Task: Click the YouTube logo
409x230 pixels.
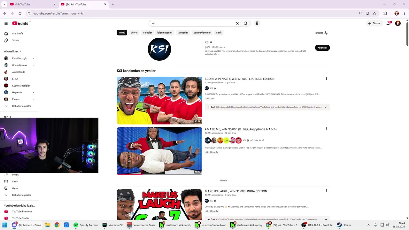Action: (20, 23)
